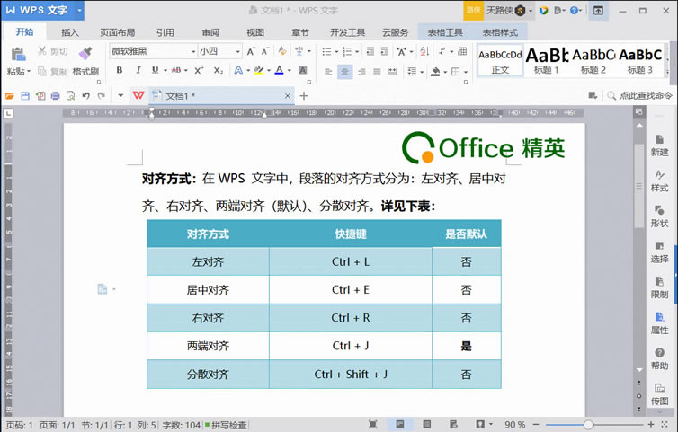Open the 表格样式 ribbon tab
Viewport: 678px width, 432px height.
click(500, 32)
